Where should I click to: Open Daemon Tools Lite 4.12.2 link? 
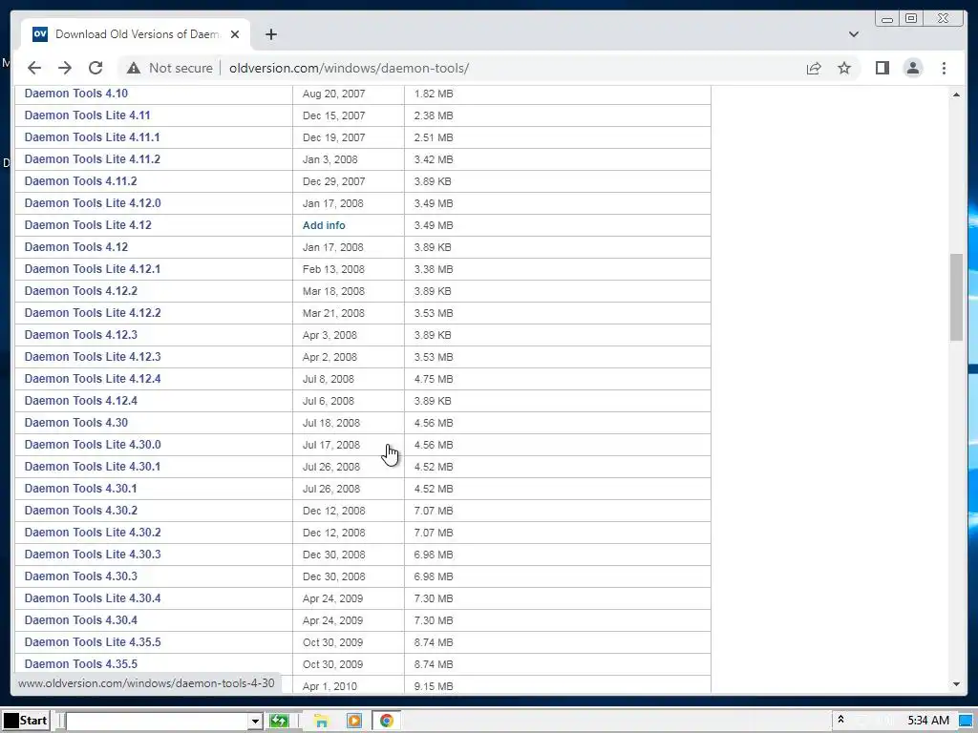tap(93, 313)
